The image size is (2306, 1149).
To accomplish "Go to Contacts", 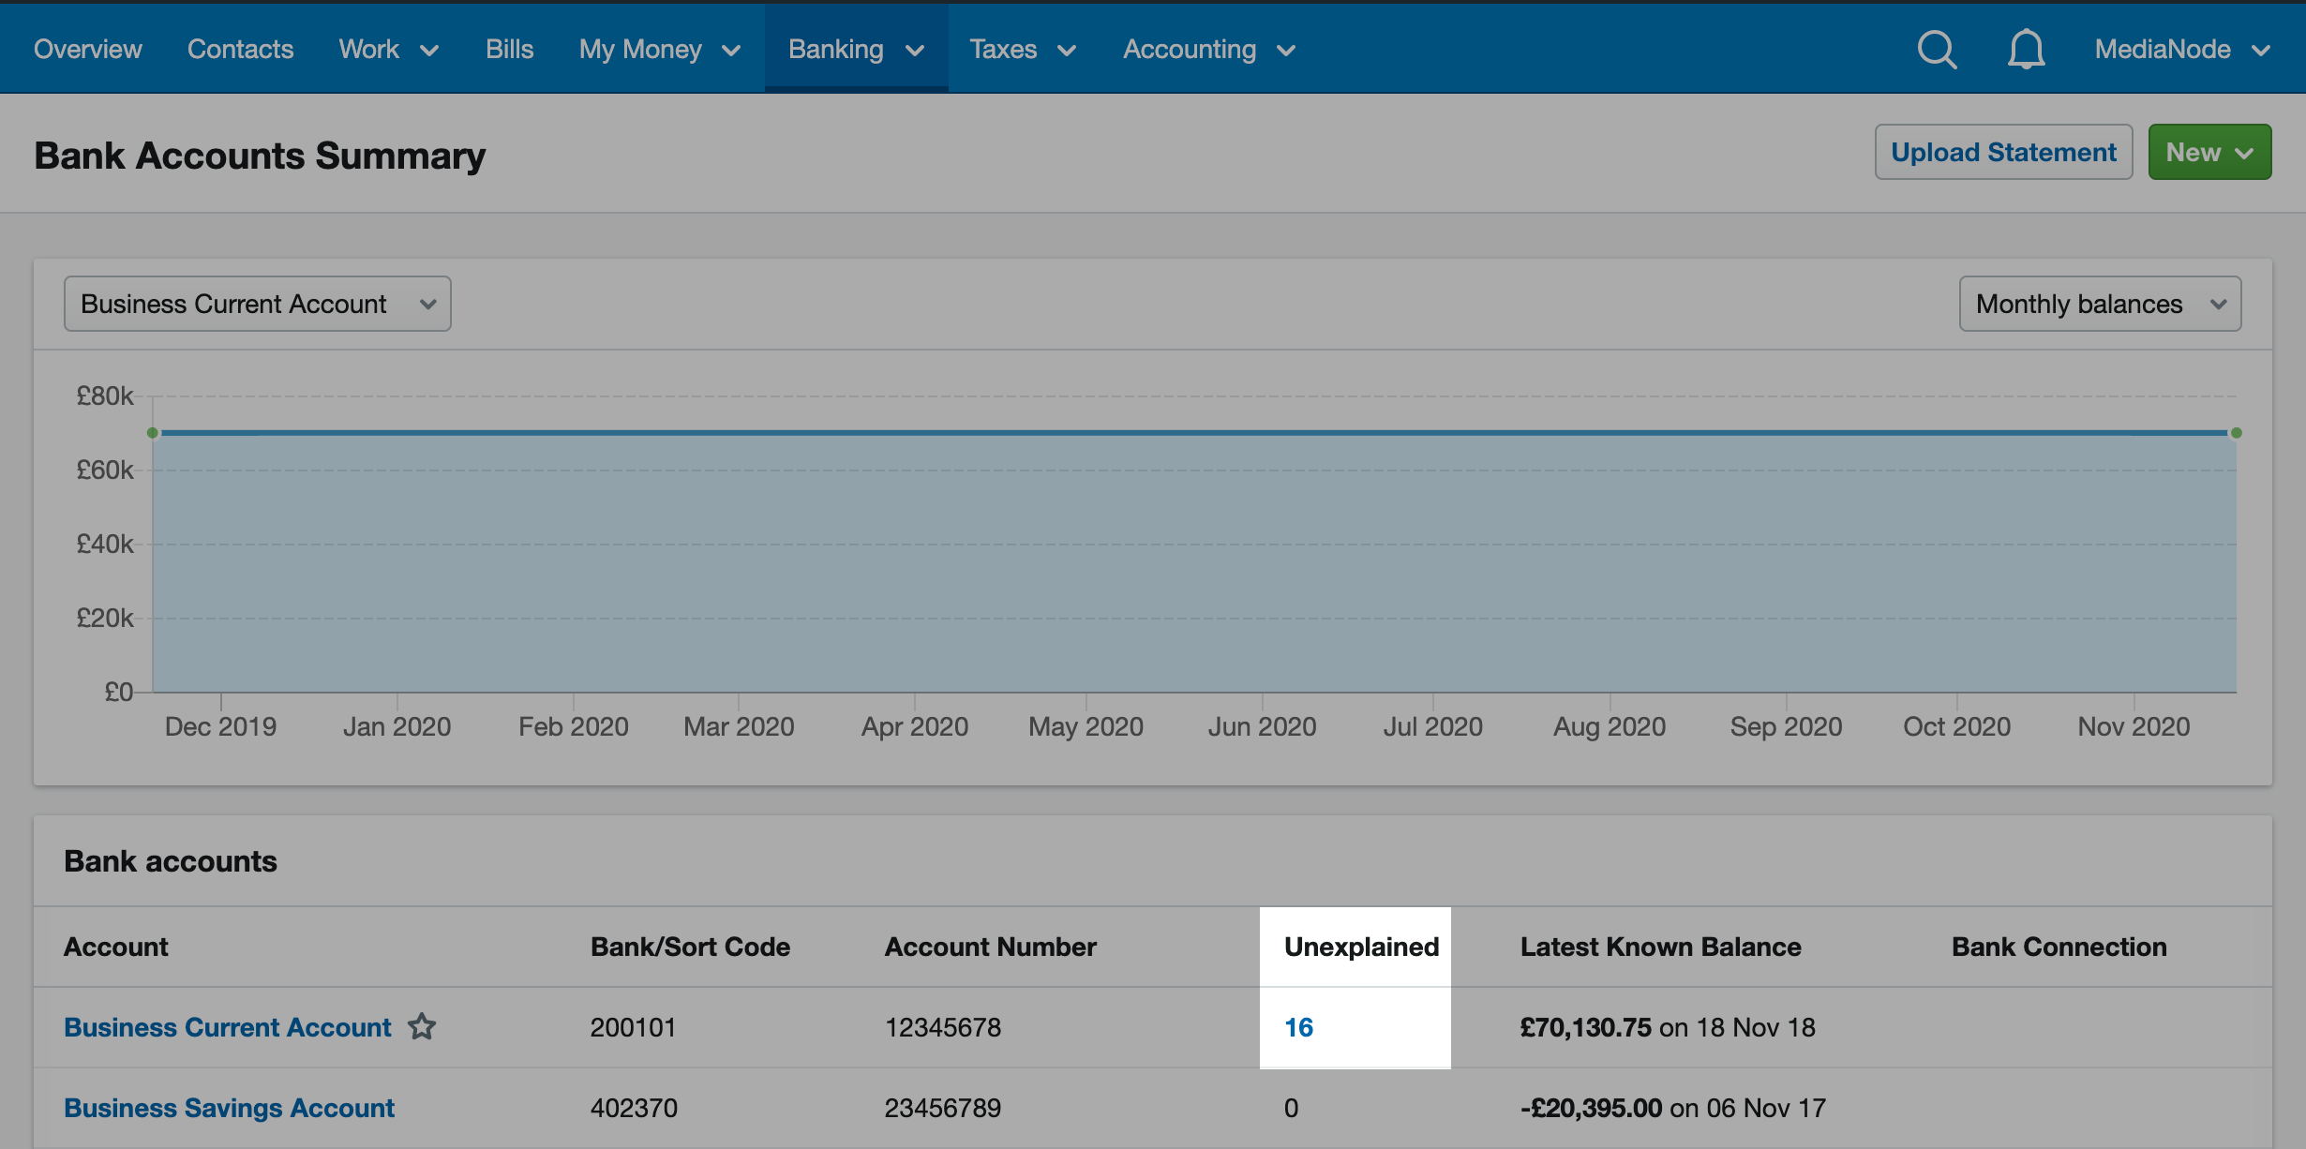I will click(240, 49).
